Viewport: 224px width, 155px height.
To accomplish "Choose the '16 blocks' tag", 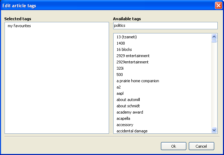I will pyautogui.click(x=124, y=49).
